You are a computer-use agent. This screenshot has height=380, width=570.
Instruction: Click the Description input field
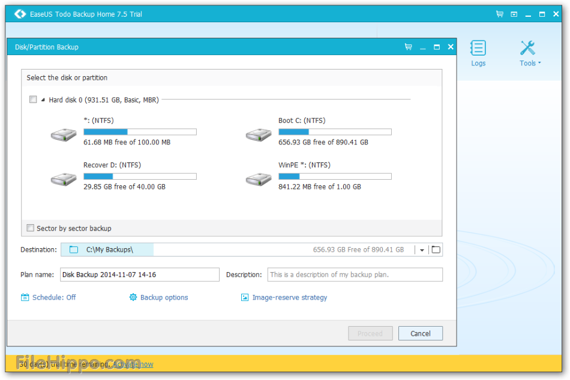coord(355,275)
